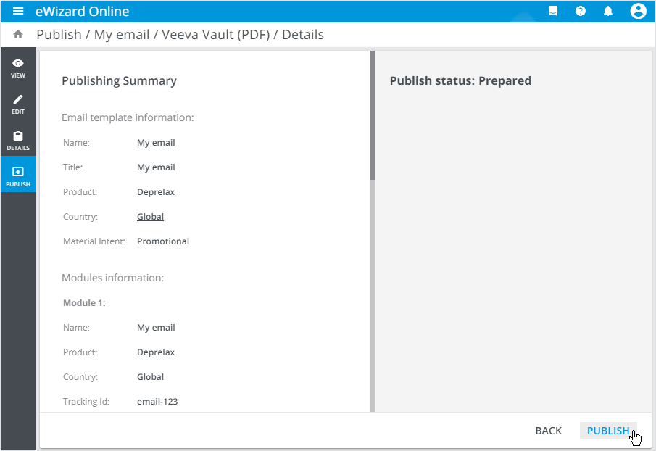Image resolution: width=656 pixels, height=451 pixels.
Task: Navigate to My email in the breadcrumb
Action: pos(122,35)
